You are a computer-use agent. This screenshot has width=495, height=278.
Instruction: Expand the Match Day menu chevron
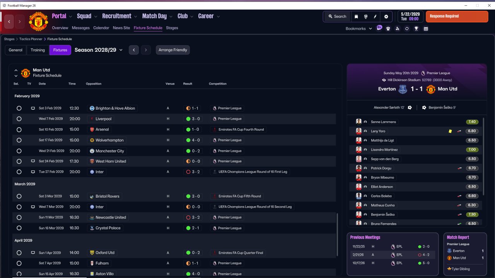point(171,17)
